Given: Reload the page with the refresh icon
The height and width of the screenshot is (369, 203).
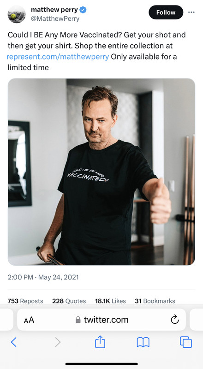Looking at the screenshot, I should pos(174,320).
